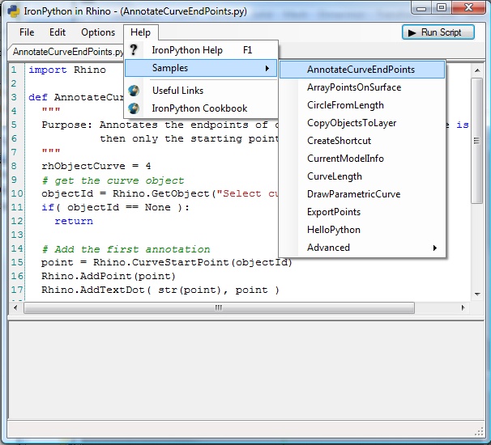Click the 'return' statement on line 12
Image resolution: width=491 pixels, height=445 pixels.
(x=74, y=221)
